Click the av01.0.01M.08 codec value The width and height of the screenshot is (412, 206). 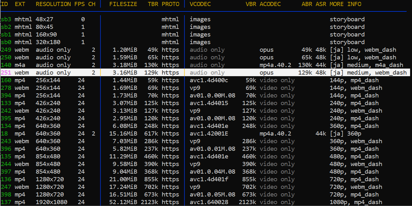coord(213,149)
